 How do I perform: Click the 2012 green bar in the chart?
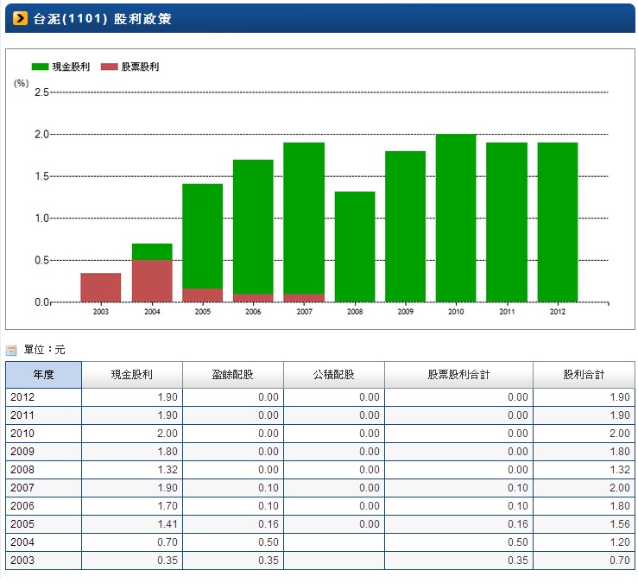click(558, 222)
